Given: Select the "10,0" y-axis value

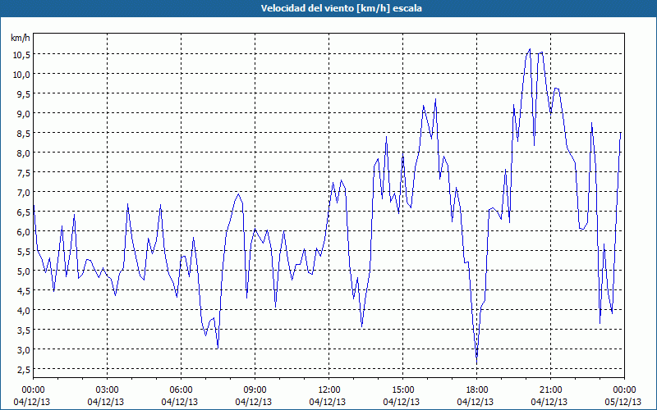Looking at the screenshot, I should [x=21, y=75].
